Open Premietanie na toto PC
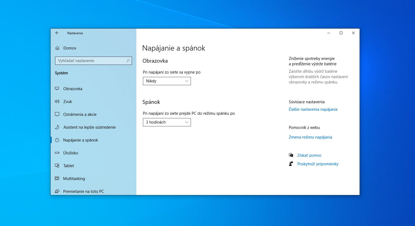This screenshot has width=415, height=226. (94, 191)
